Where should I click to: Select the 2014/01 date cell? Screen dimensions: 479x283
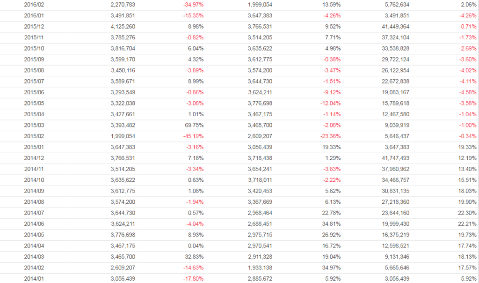tap(34, 278)
